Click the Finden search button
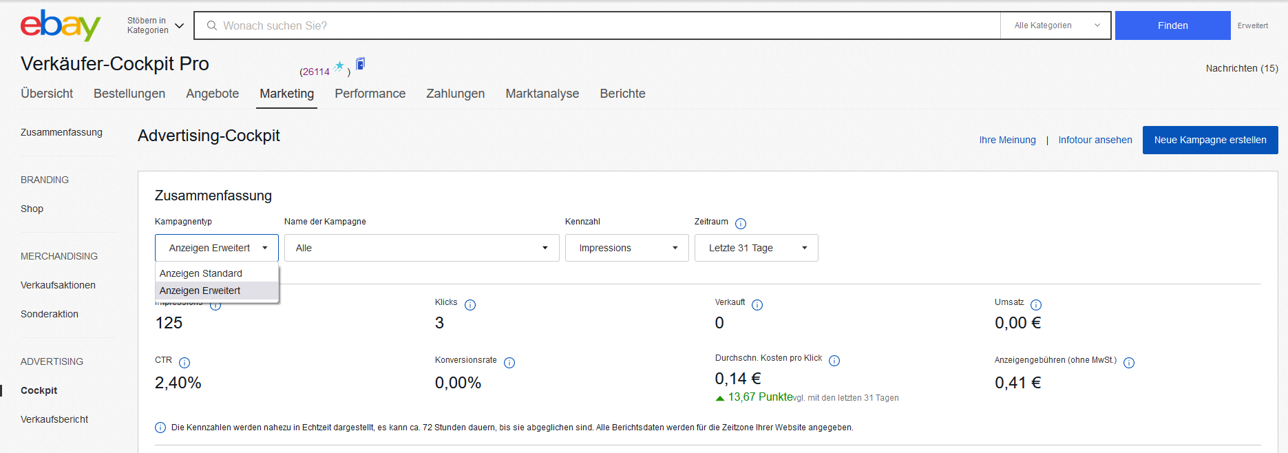 click(x=1172, y=25)
